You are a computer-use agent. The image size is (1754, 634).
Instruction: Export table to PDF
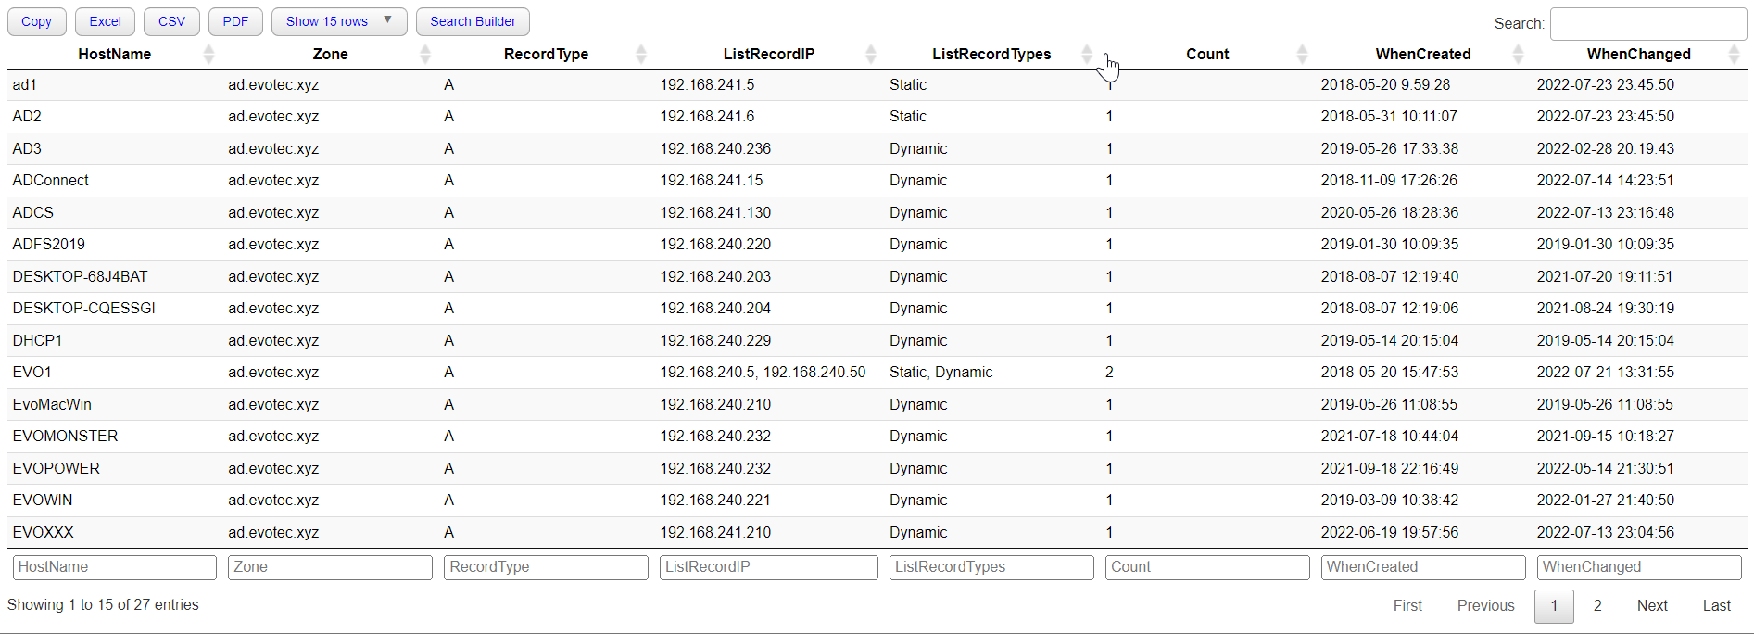pos(235,21)
